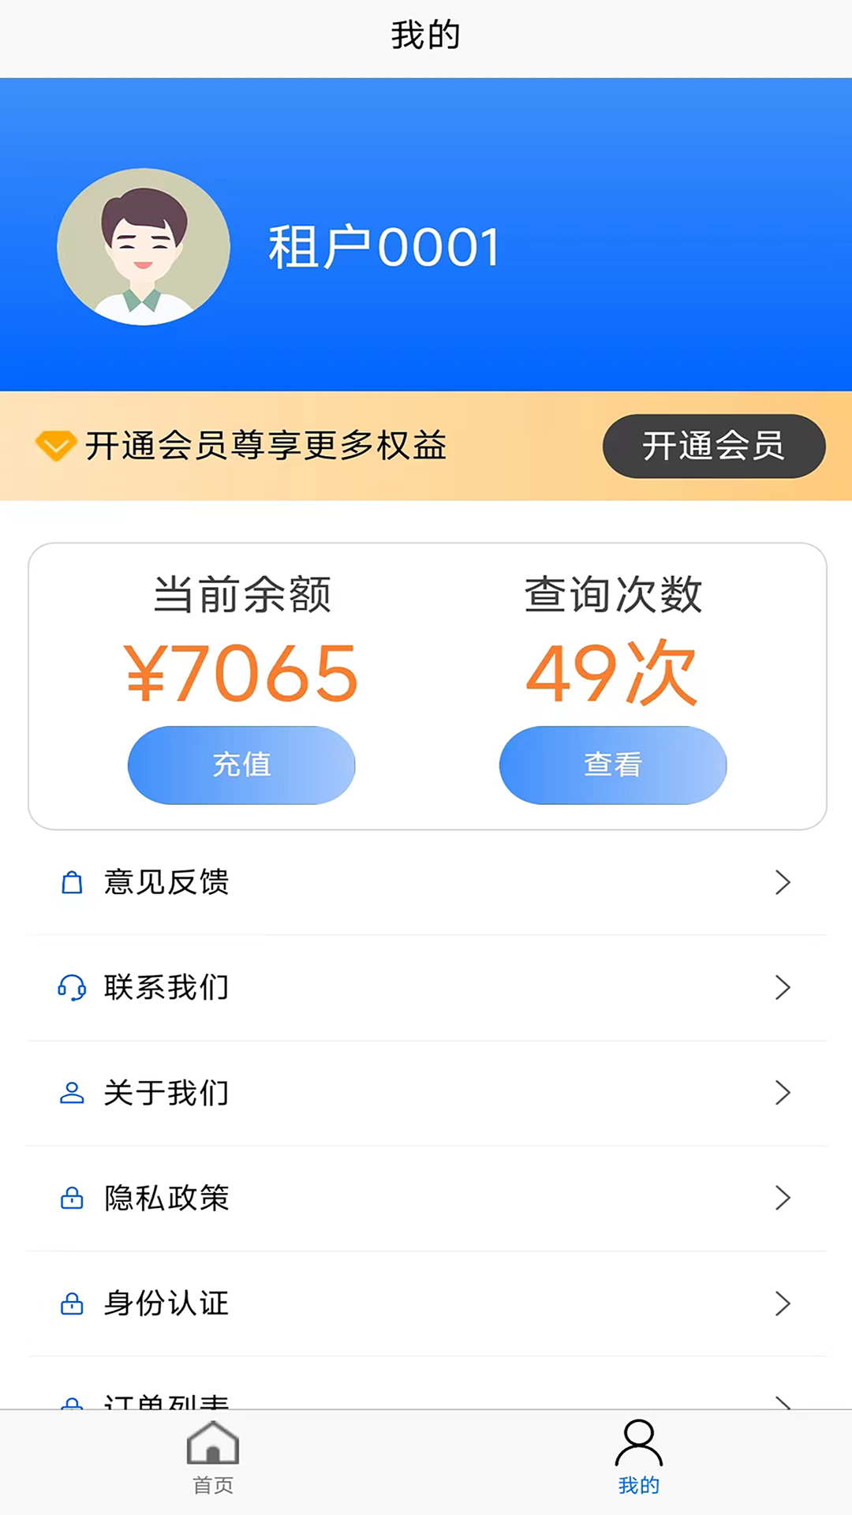This screenshot has width=852, height=1515.
Task: Open the 隐私政策 chevron arrow
Action: click(783, 1198)
